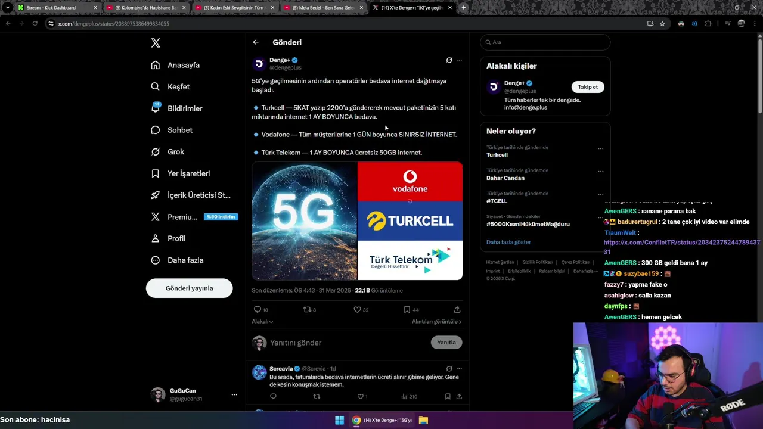Open Daha fazla menu
The image size is (763, 429).
point(177,260)
